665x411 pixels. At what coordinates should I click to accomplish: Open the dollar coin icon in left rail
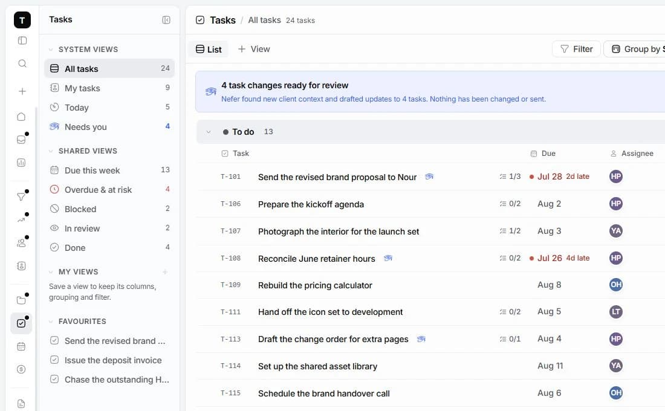pyautogui.click(x=21, y=369)
